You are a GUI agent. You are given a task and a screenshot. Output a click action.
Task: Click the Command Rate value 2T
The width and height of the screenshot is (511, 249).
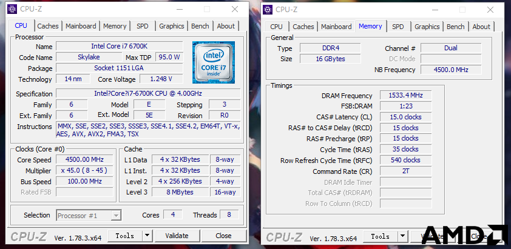(406, 171)
